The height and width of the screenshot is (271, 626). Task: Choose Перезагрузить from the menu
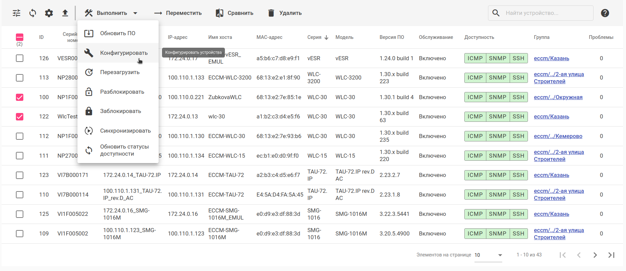pyautogui.click(x=120, y=72)
